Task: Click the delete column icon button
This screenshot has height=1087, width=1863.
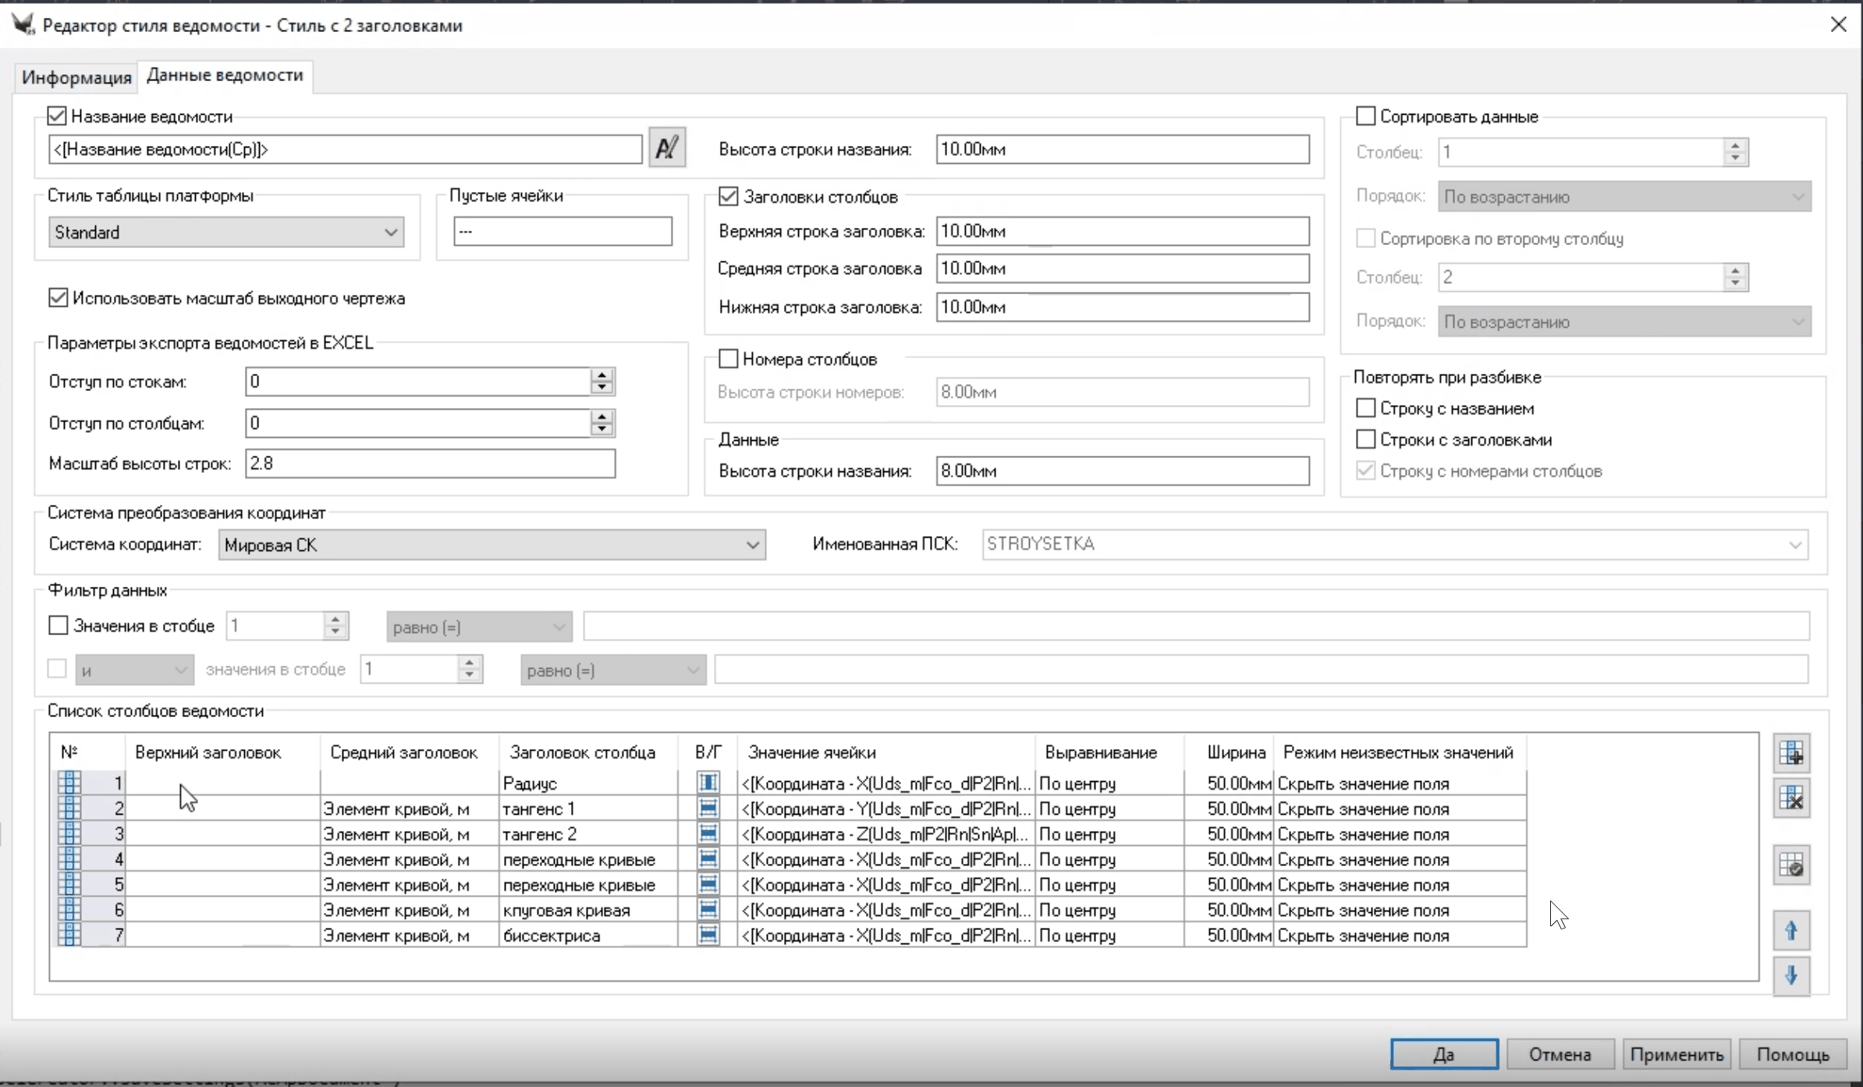Action: pos(1791,798)
